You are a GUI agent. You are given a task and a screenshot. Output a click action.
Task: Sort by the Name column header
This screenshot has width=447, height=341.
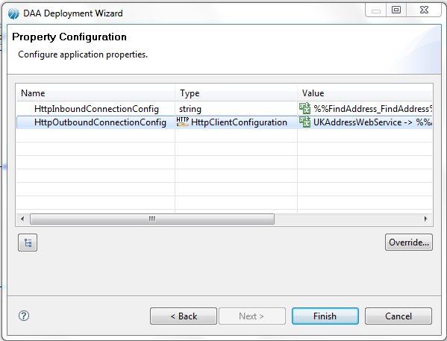(x=96, y=93)
